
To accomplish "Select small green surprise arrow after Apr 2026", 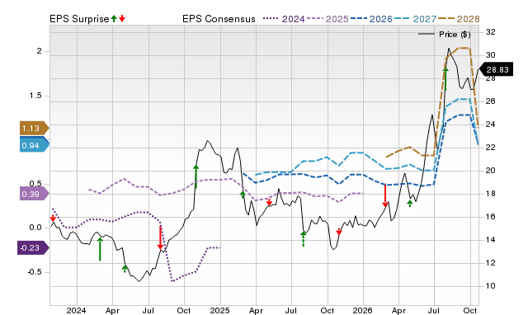I will (410, 204).
